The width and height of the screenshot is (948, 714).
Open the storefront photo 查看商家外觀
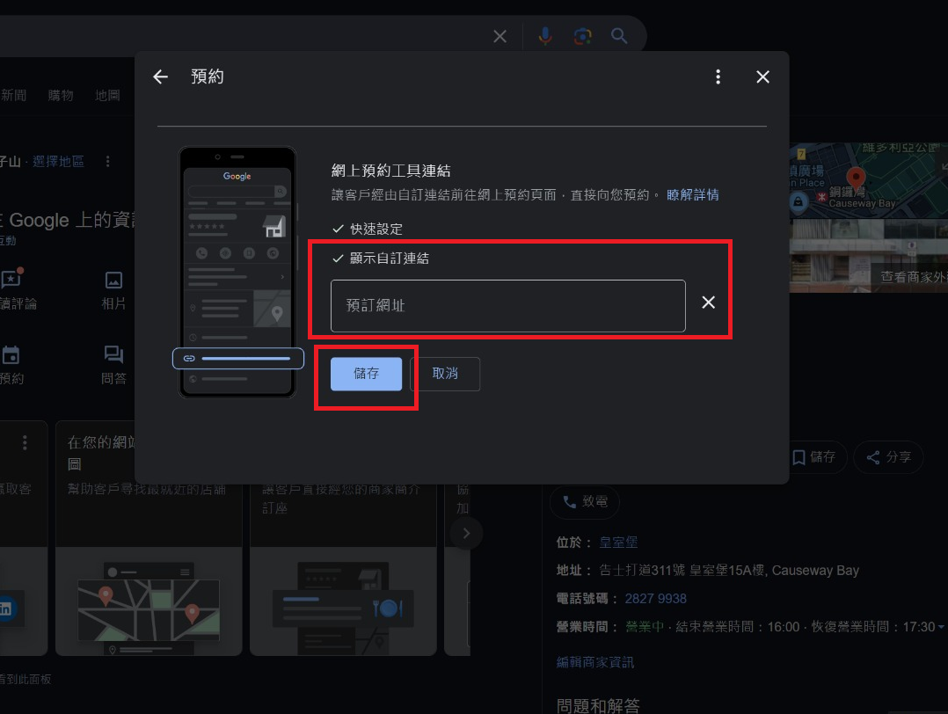tap(868, 256)
